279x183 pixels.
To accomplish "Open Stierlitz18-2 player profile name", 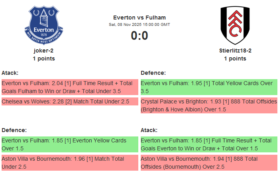I will [235, 51].
